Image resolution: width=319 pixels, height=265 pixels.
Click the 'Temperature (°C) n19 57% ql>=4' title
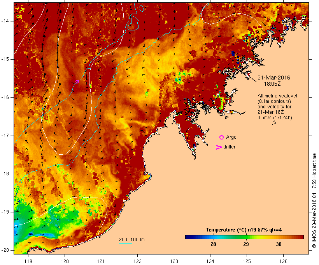(244, 230)
